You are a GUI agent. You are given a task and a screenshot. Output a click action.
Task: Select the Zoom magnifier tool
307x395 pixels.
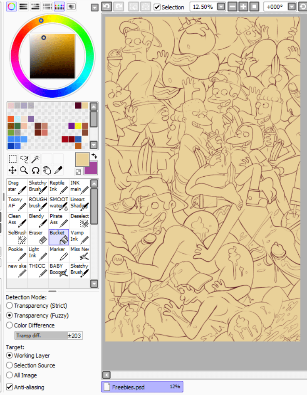[x=24, y=170]
